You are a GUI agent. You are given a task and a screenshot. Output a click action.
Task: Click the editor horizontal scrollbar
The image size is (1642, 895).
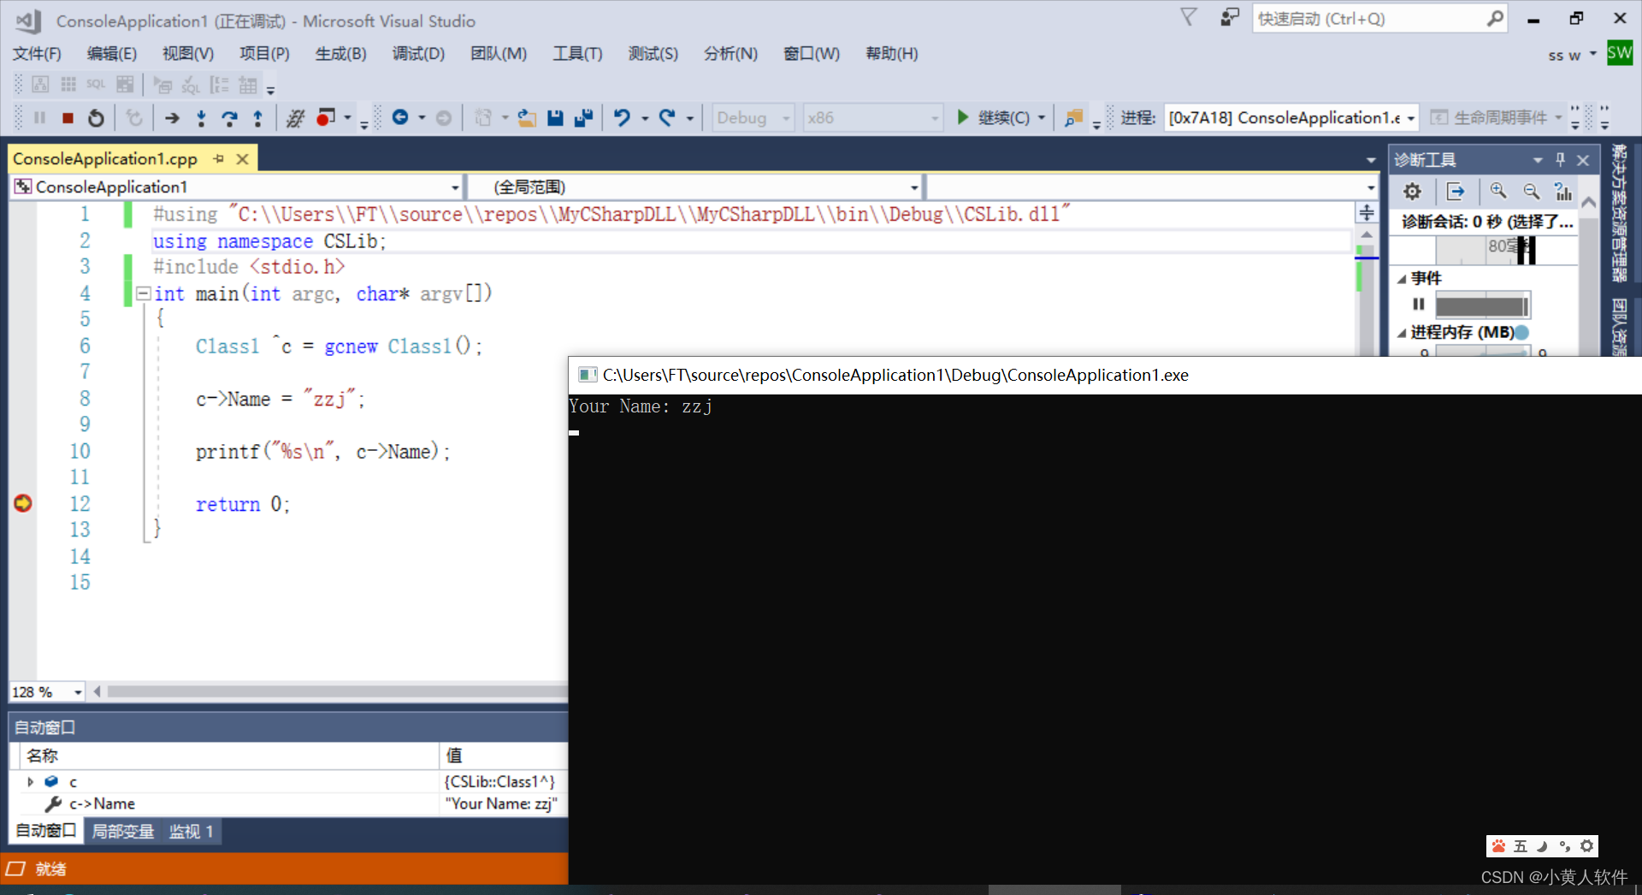(337, 691)
